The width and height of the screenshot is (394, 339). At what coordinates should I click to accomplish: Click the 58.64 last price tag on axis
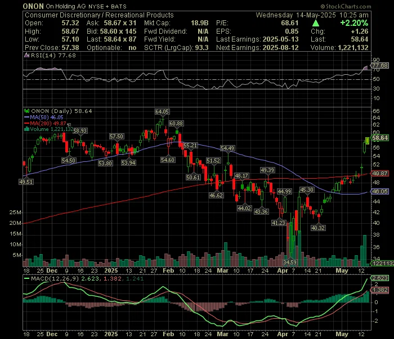[x=380, y=138]
